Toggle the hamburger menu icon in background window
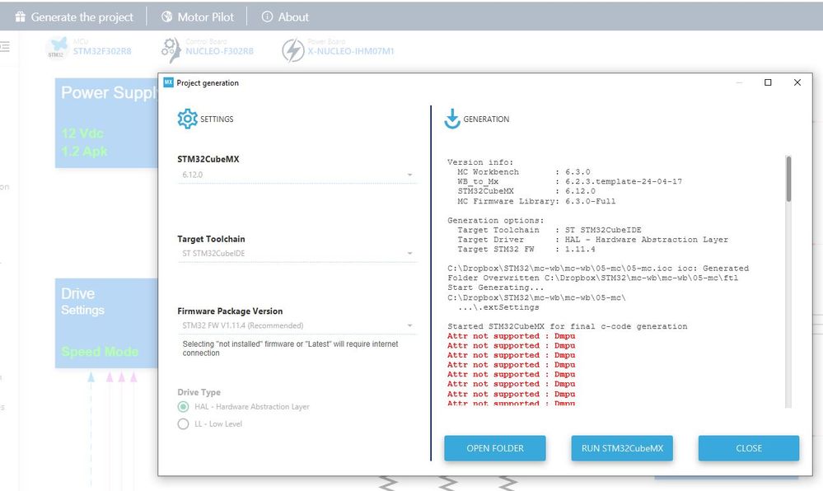Viewport: 823px width, 491px height. (x=5, y=47)
